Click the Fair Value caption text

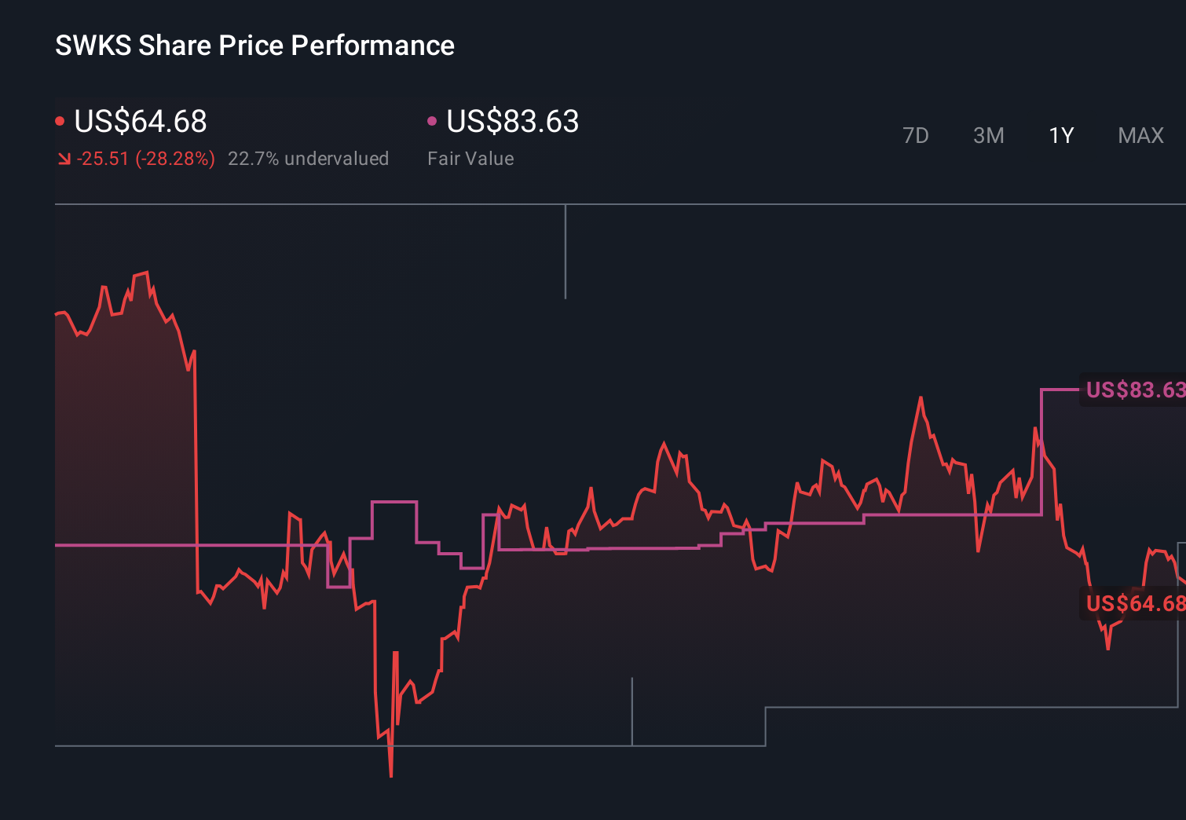(x=470, y=158)
